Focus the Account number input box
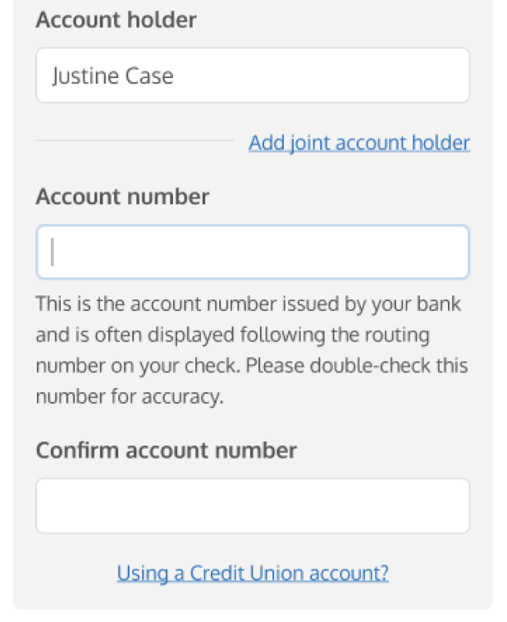This screenshot has height=622, width=507. coord(253,252)
